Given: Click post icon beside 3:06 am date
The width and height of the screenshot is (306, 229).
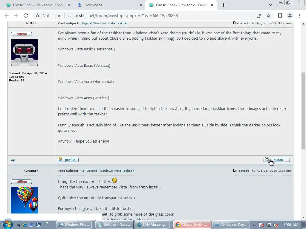Looking at the screenshot, I should click(234, 23).
